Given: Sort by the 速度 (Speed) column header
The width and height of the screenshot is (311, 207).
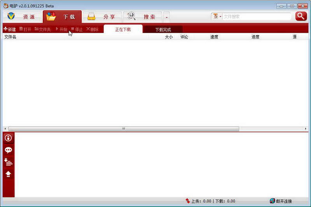Looking at the screenshot, I should tap(214, 37).
